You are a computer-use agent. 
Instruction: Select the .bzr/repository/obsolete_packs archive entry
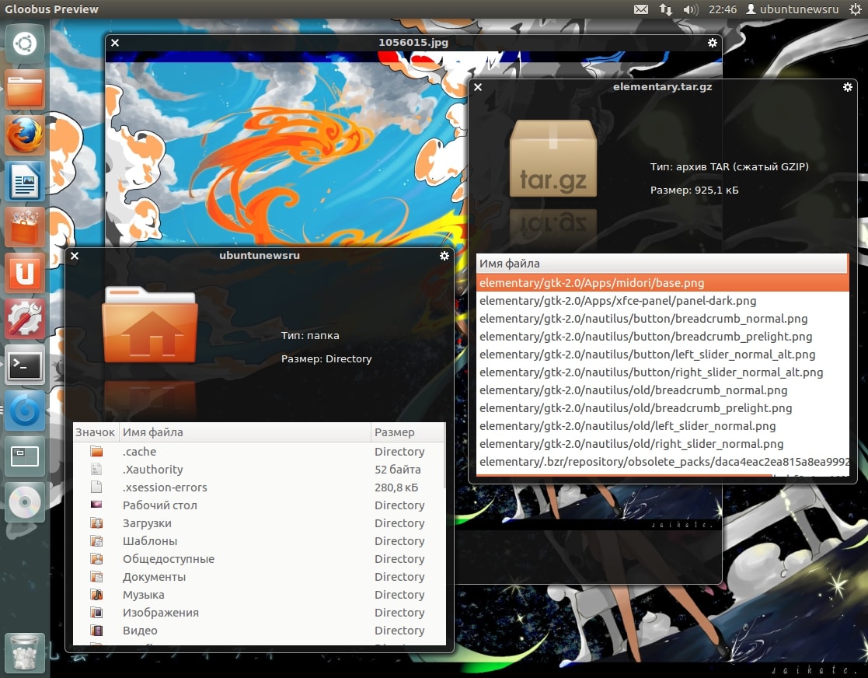pos(662,461)
